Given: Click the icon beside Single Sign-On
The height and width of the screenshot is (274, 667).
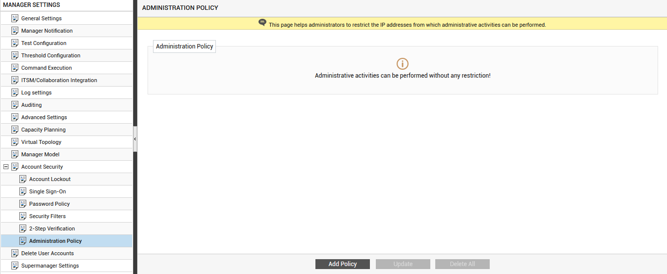Looking at the screenshot, I should tap(23, 191).
